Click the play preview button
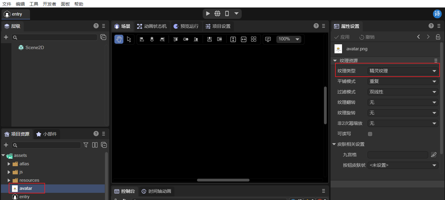This screenshot has width=445, height=200. [x=208, y=14]
